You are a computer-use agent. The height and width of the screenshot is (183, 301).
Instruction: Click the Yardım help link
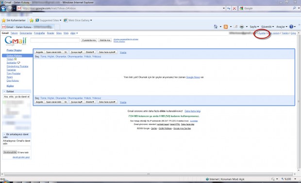pos(285,33)
